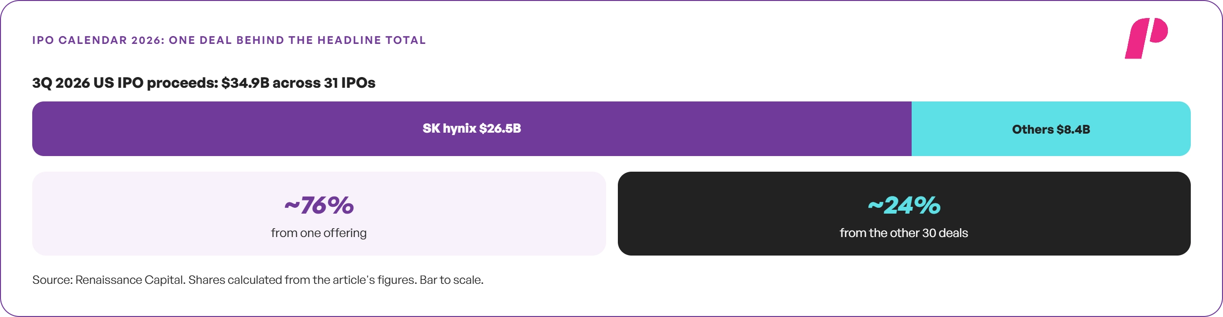The image size is (1223, 317).
Task: Click 'Shares calculated from the article's figures' text
Action: point(303,280)
